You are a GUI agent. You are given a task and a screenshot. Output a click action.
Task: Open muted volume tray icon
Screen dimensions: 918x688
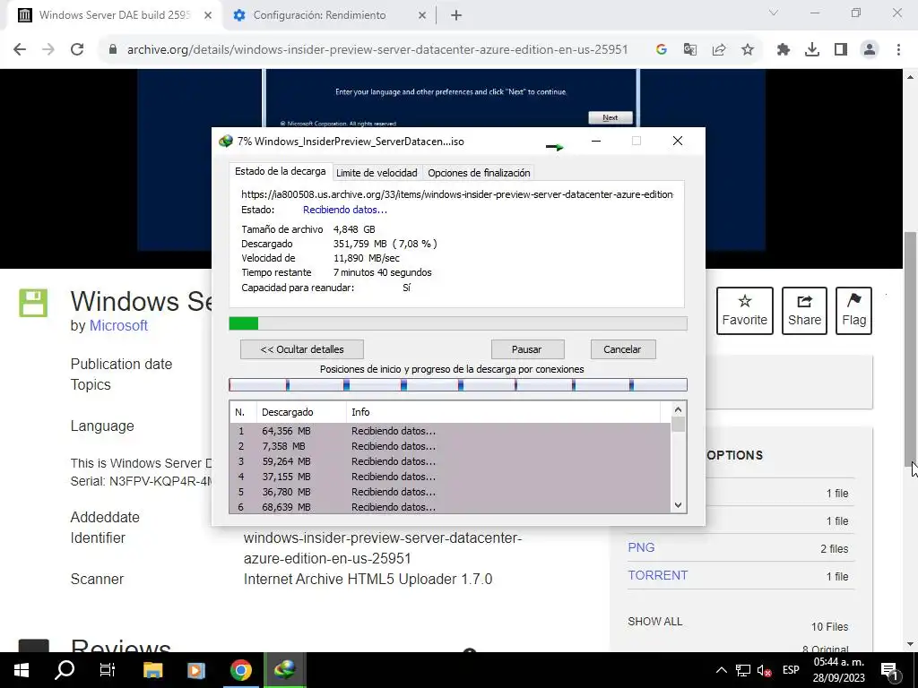764,670
